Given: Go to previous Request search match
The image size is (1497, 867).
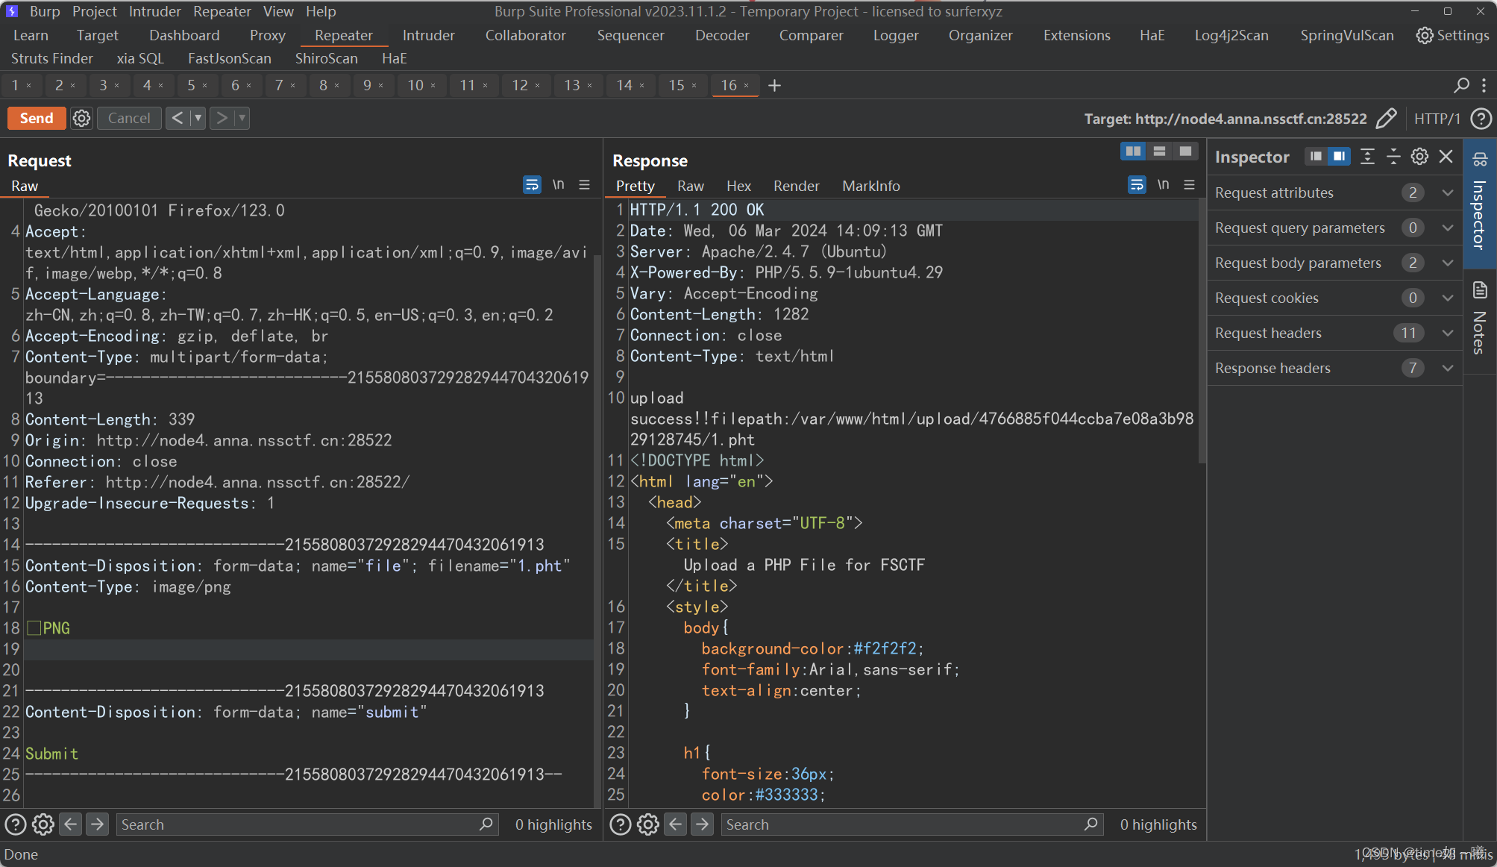Looking at the screenshot, I should pyautogui.click(x=70, y=824).
